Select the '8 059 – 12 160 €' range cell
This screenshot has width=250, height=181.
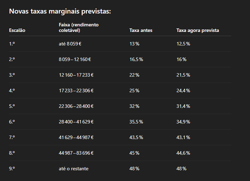75,59
